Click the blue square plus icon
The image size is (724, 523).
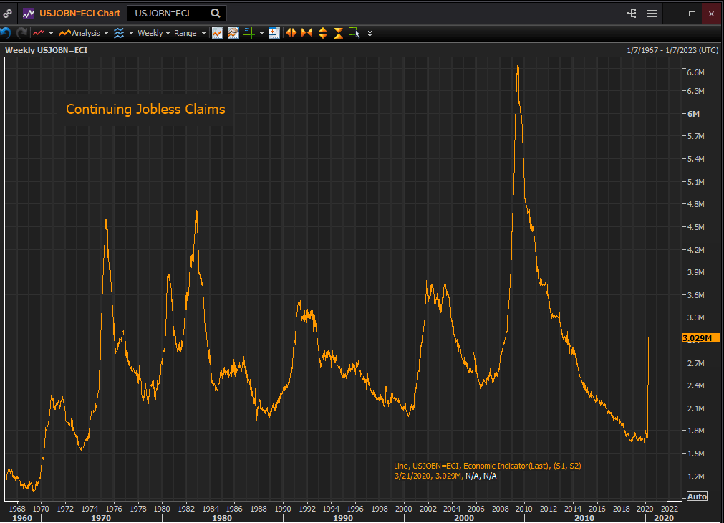(274, 33)
